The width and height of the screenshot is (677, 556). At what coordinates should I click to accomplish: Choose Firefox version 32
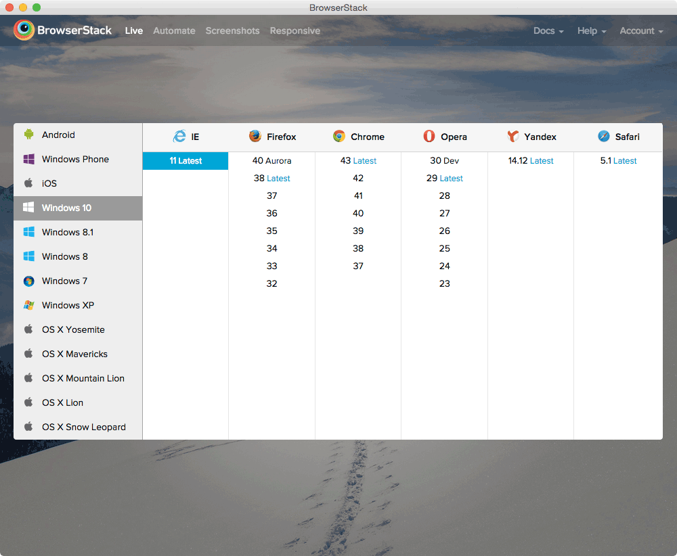point(271,284)
